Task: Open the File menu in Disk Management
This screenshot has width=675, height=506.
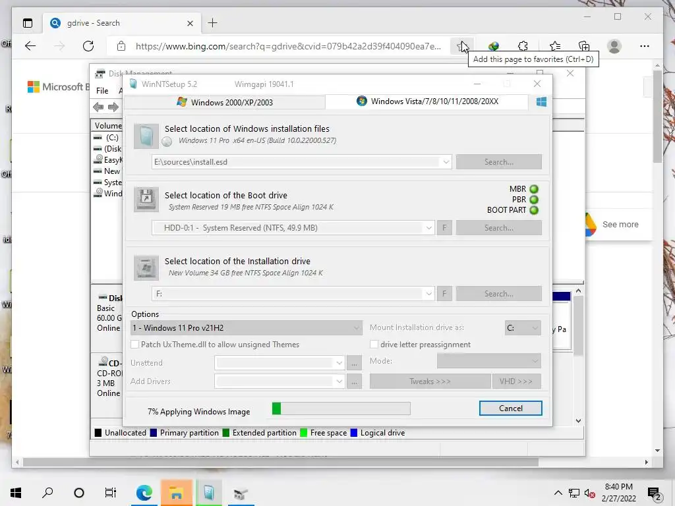Action: click(102, 91)
